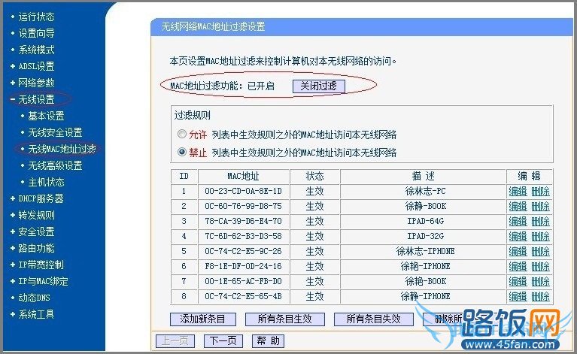
Task: Click the 关闭过滤 button
Action: click(x=319, y=86)
